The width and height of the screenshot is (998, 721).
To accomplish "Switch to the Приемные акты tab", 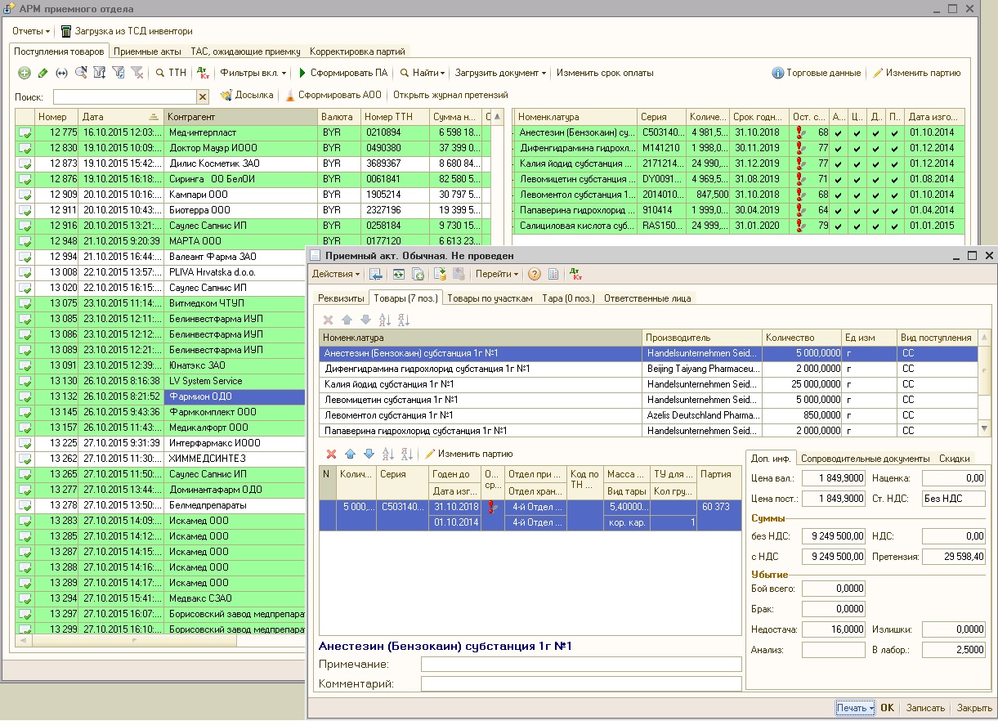I will point(147,51).
